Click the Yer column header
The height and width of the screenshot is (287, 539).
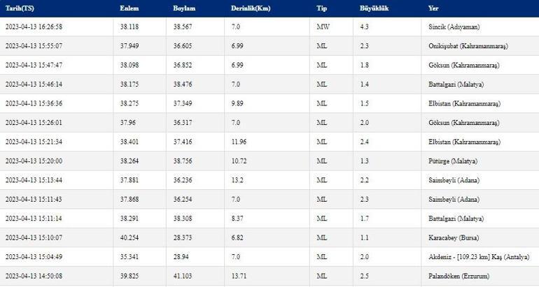click(x=433, y=8)
